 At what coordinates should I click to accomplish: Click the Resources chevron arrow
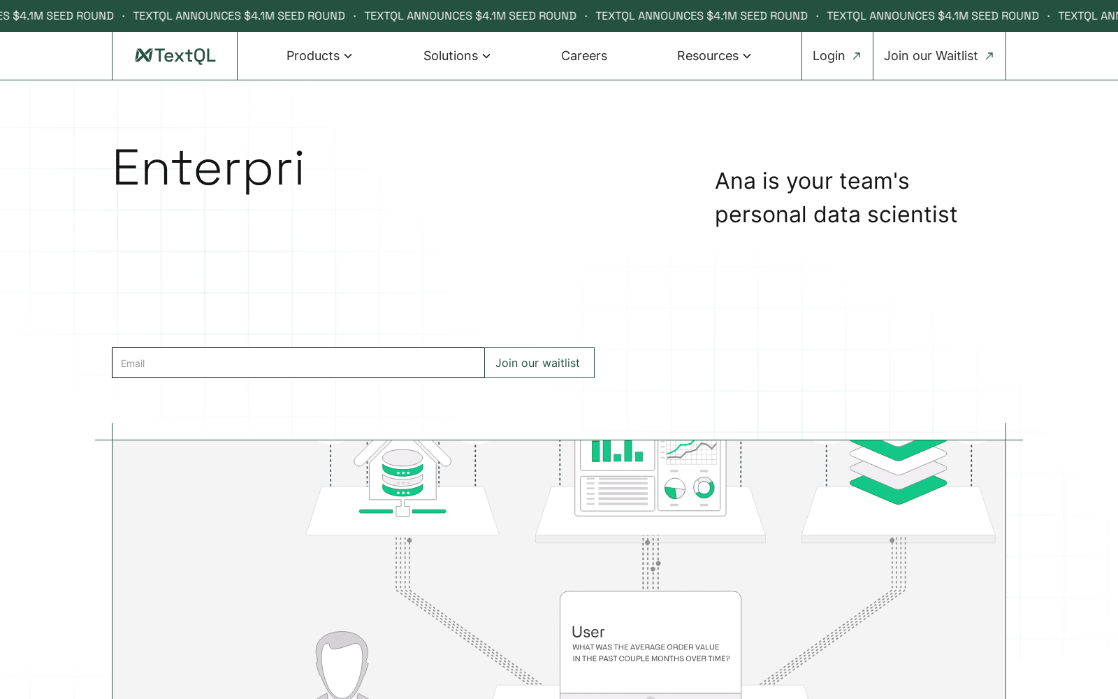[747, 56]
